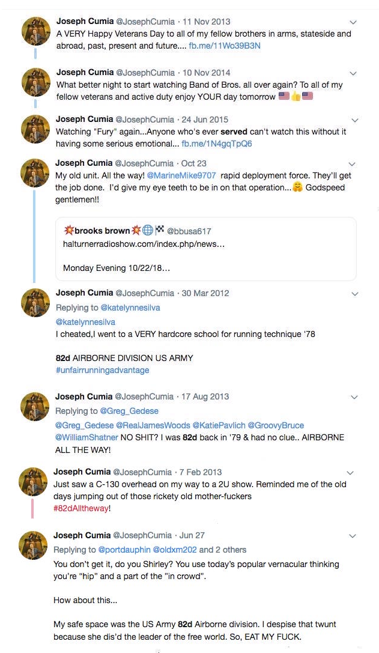Click avatar on 10 Nov 2014 tweet
Image resolution: width=379 pixels, height=653 pixels.
coord(35,83)
